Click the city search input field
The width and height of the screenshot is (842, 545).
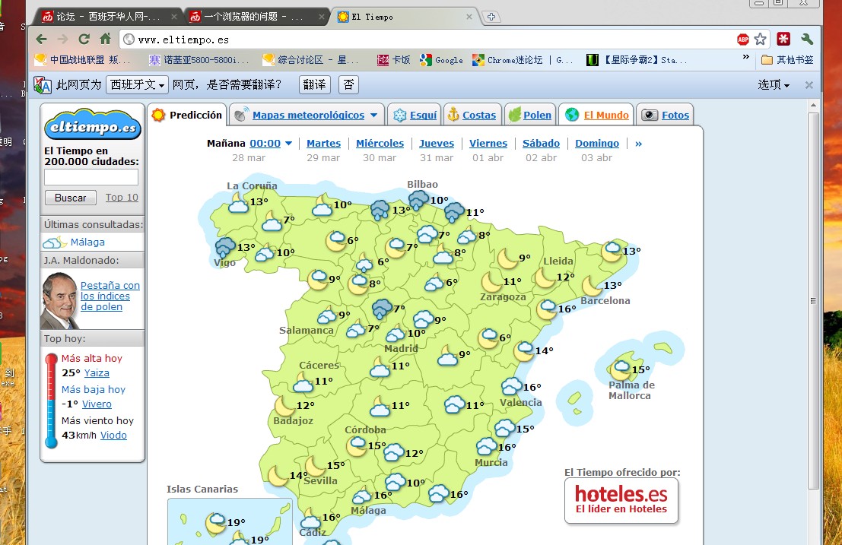[x=91, y=178]
